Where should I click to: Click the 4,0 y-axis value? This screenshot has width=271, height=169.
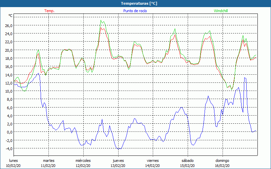coord(10,116)
